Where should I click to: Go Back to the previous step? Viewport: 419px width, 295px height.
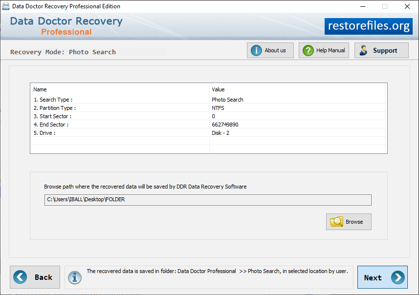(35, 277)
